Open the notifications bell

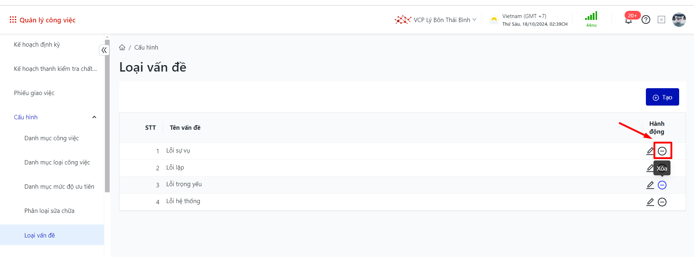point(629,20)
